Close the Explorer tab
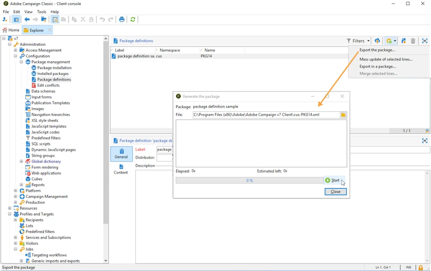 [x=50, y=30]
